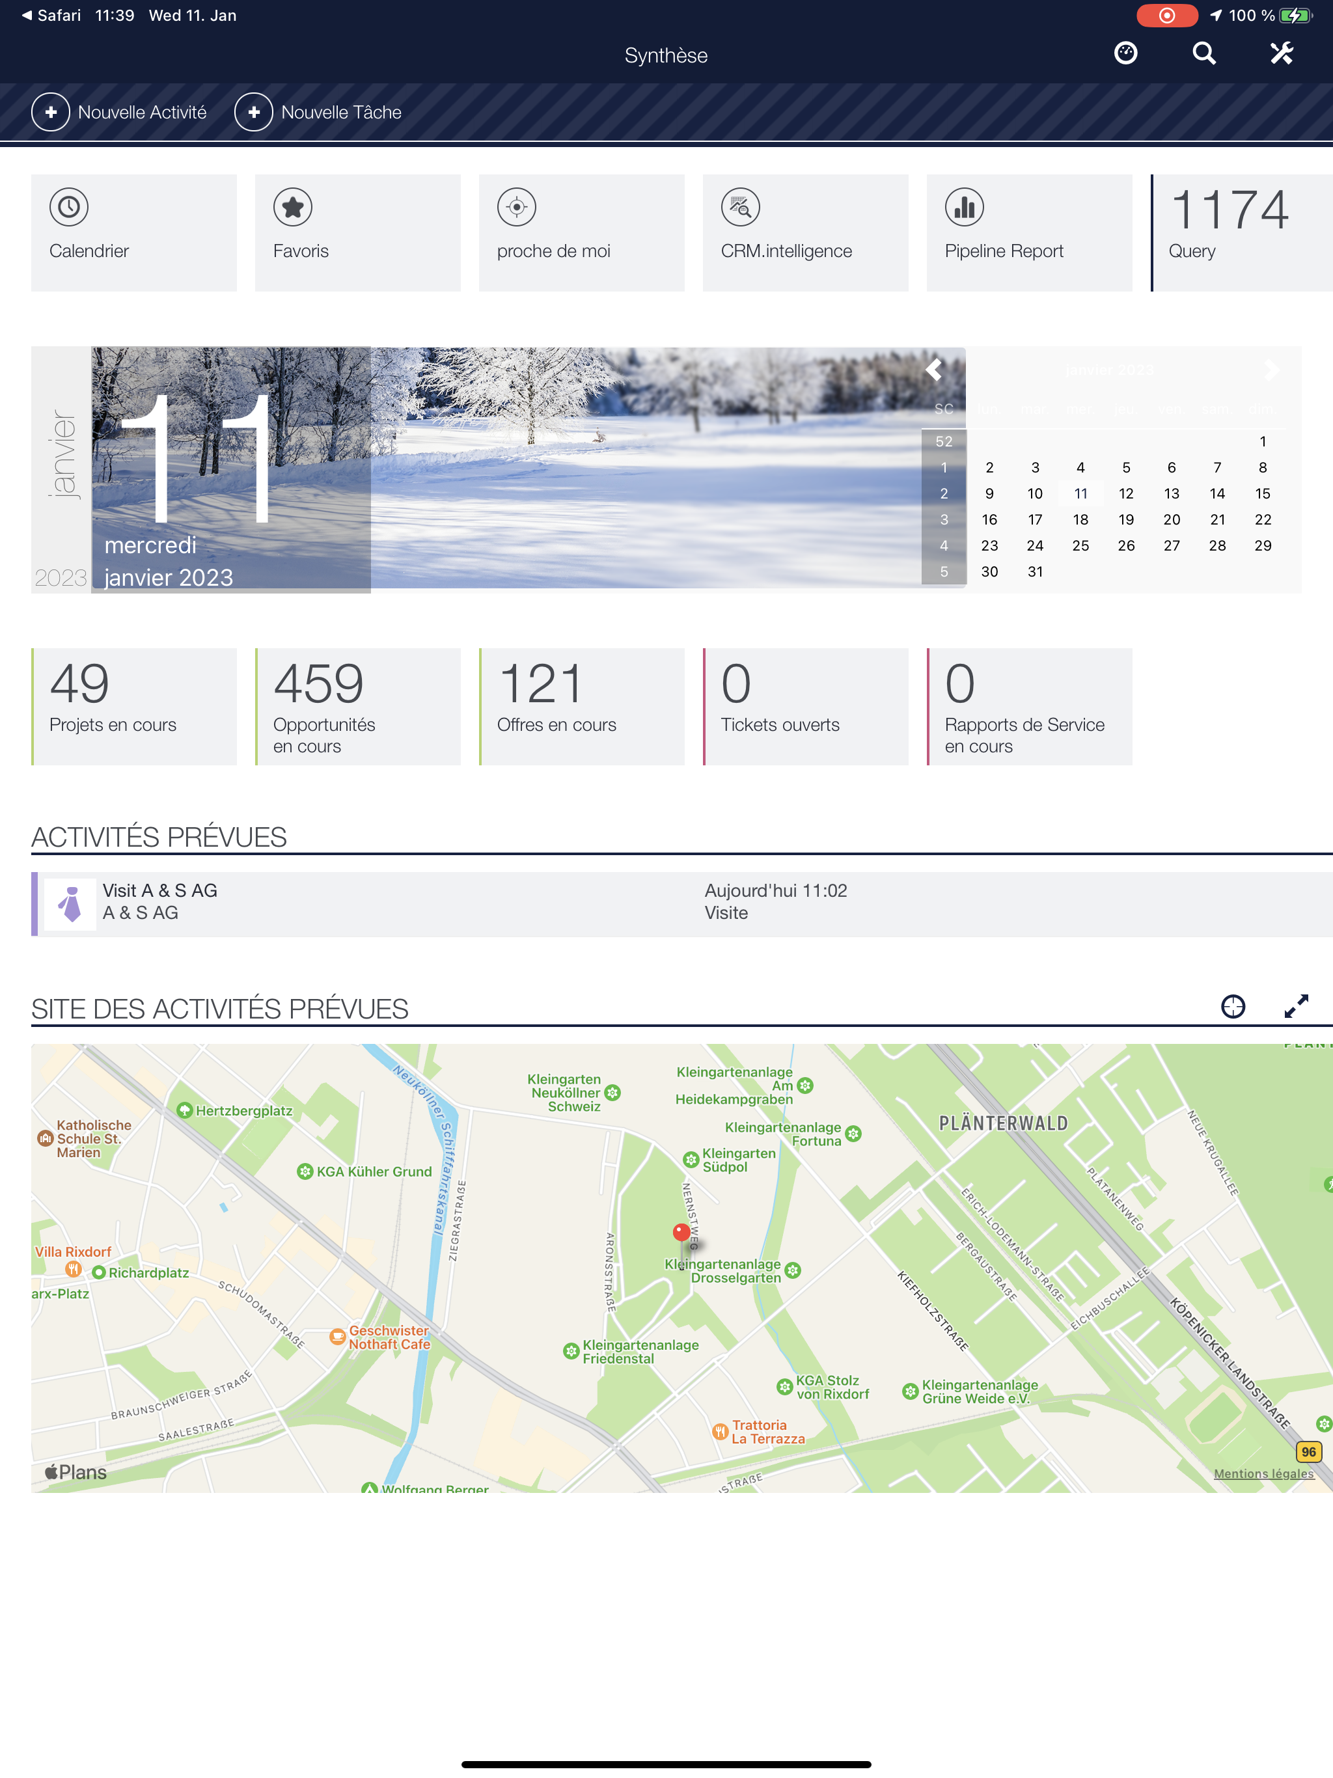Viewport: 1333px width, 1778px height.
Task: Open the dashboard gauge icon in header
Action: tap(1125, 53)
